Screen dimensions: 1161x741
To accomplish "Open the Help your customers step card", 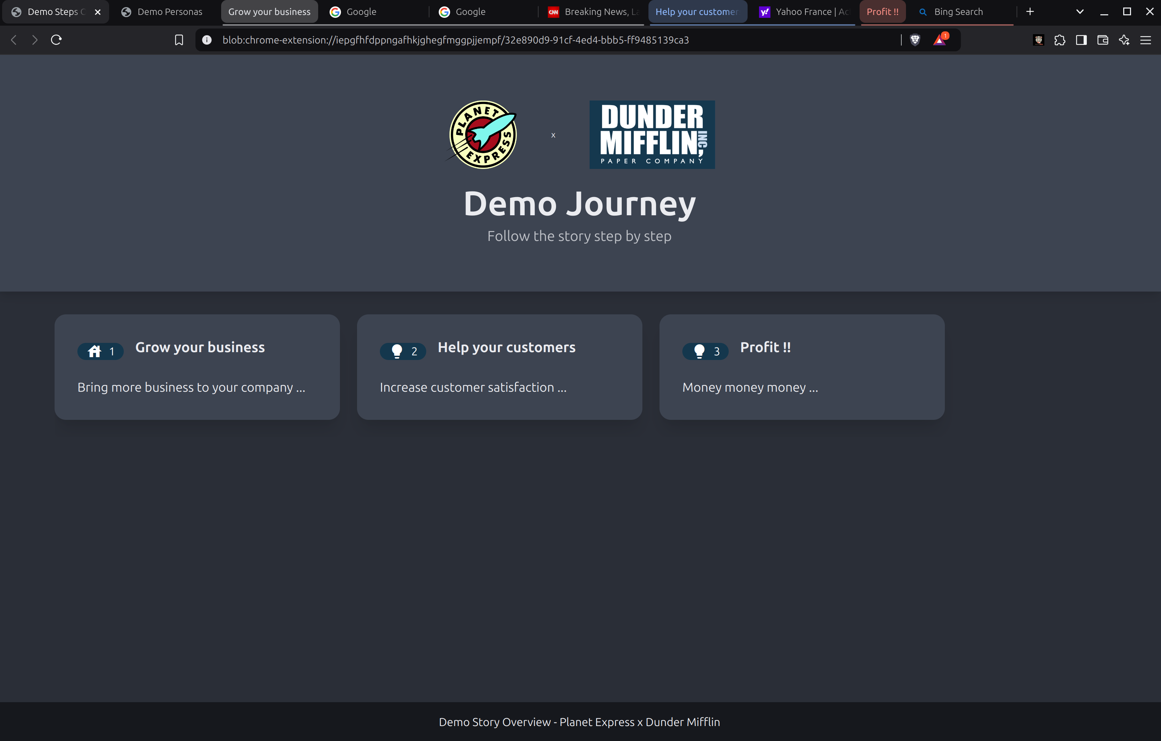I will tap(499, 367).
